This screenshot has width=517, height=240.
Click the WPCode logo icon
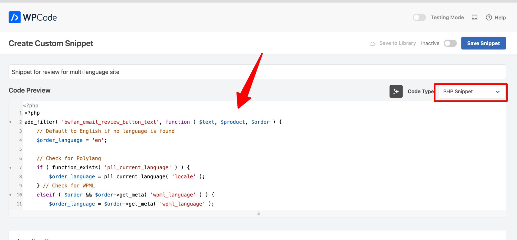point(14,17)
